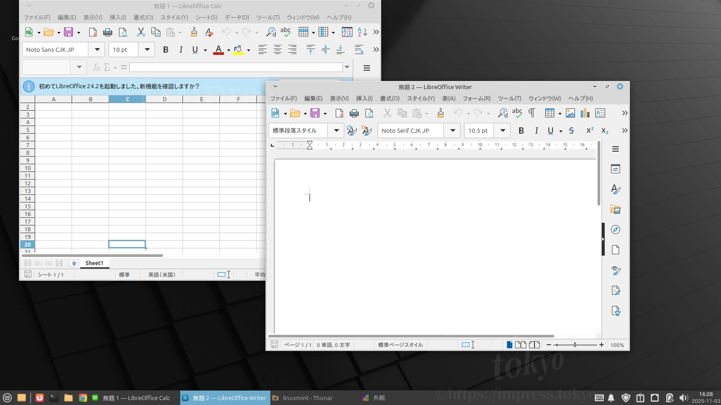Open Page deck in Writer sidebar
Image resolution: width=721 pixels, height=405 pixels.
(616, 250)
